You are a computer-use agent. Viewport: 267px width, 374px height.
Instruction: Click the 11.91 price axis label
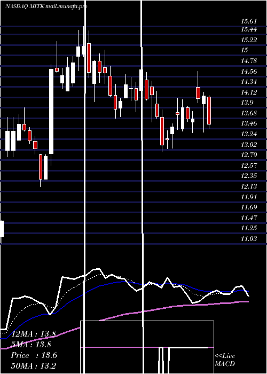(249, 197)
